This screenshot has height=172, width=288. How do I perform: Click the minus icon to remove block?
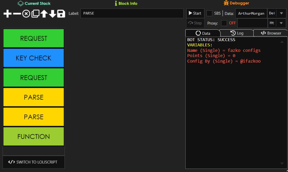(x=17, y=14)
